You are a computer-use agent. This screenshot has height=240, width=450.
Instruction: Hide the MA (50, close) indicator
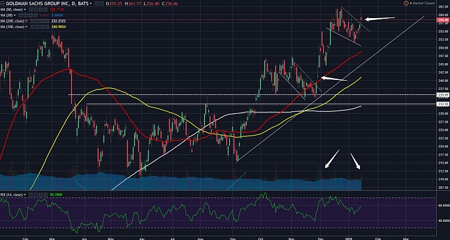point(31,9)
